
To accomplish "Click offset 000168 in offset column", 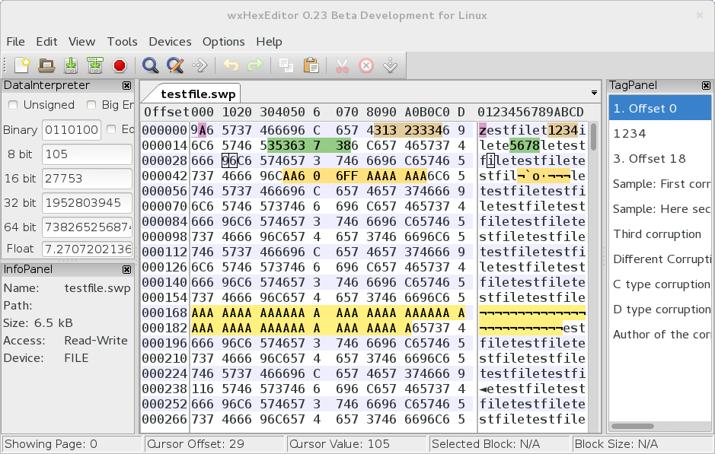I will [164, 313].
